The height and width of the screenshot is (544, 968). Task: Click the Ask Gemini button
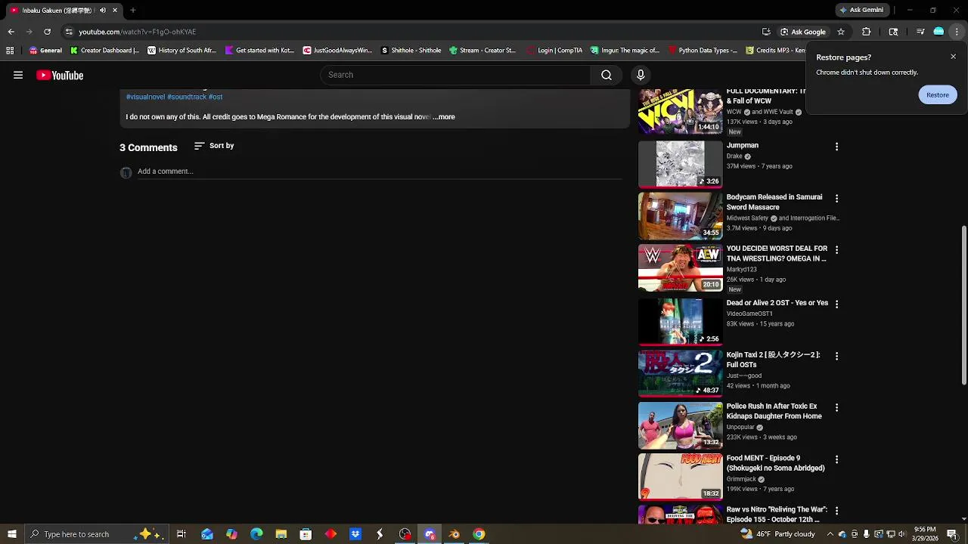[x=861, y=10]
